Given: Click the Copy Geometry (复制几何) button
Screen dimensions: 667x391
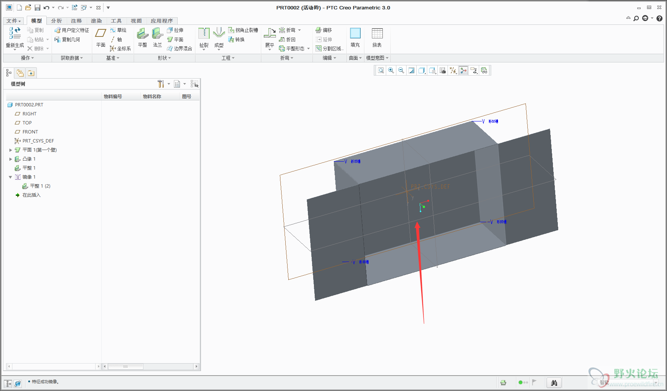Looking at the screenshot, I should coord(67,39).
